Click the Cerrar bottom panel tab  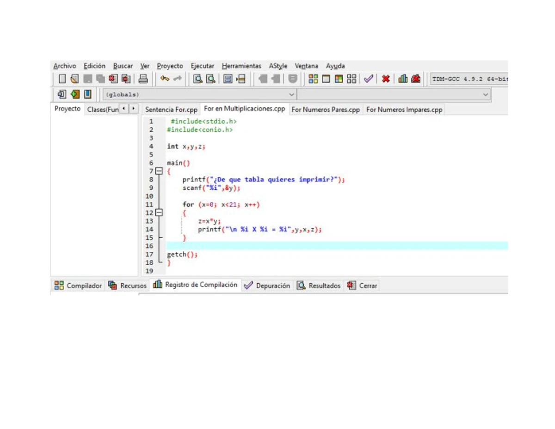click(362, 286)
